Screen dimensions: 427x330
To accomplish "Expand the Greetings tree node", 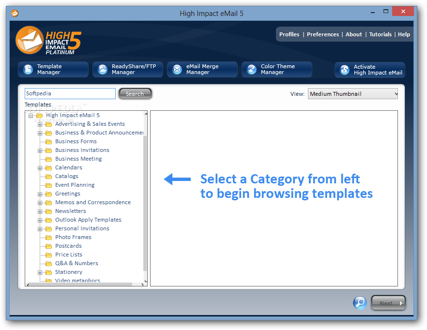I will point(40,194).
